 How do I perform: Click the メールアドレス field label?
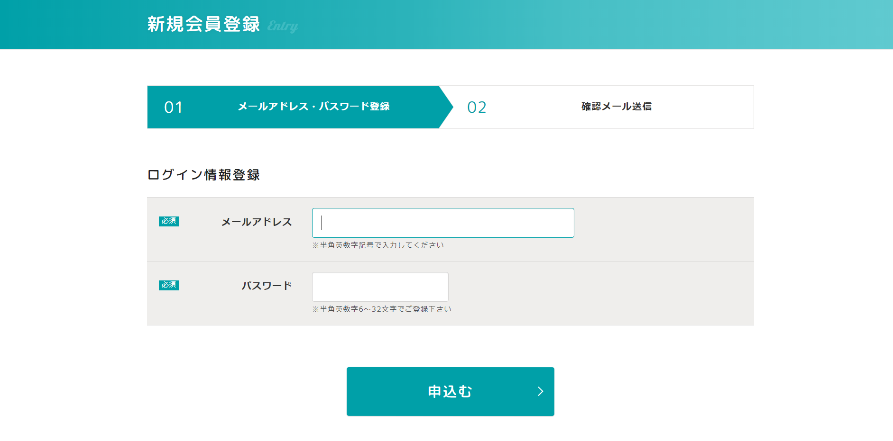[x=257, y=222]
